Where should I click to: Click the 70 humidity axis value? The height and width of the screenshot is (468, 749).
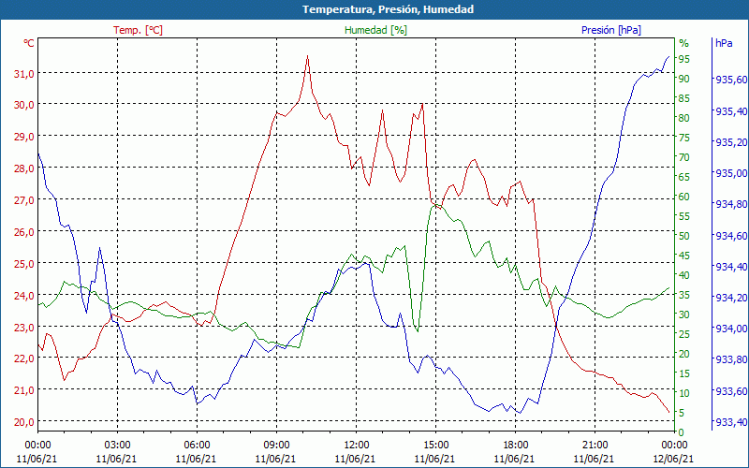684,157
